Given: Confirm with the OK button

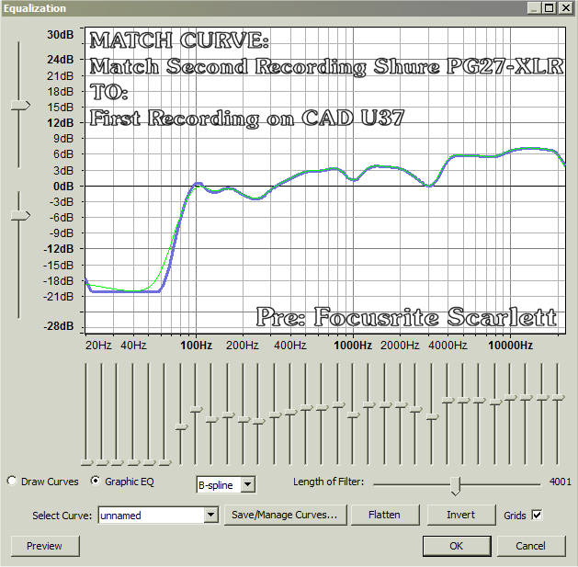Looking at the screenshot, I should pyautogui.click(x=457, y=546).
